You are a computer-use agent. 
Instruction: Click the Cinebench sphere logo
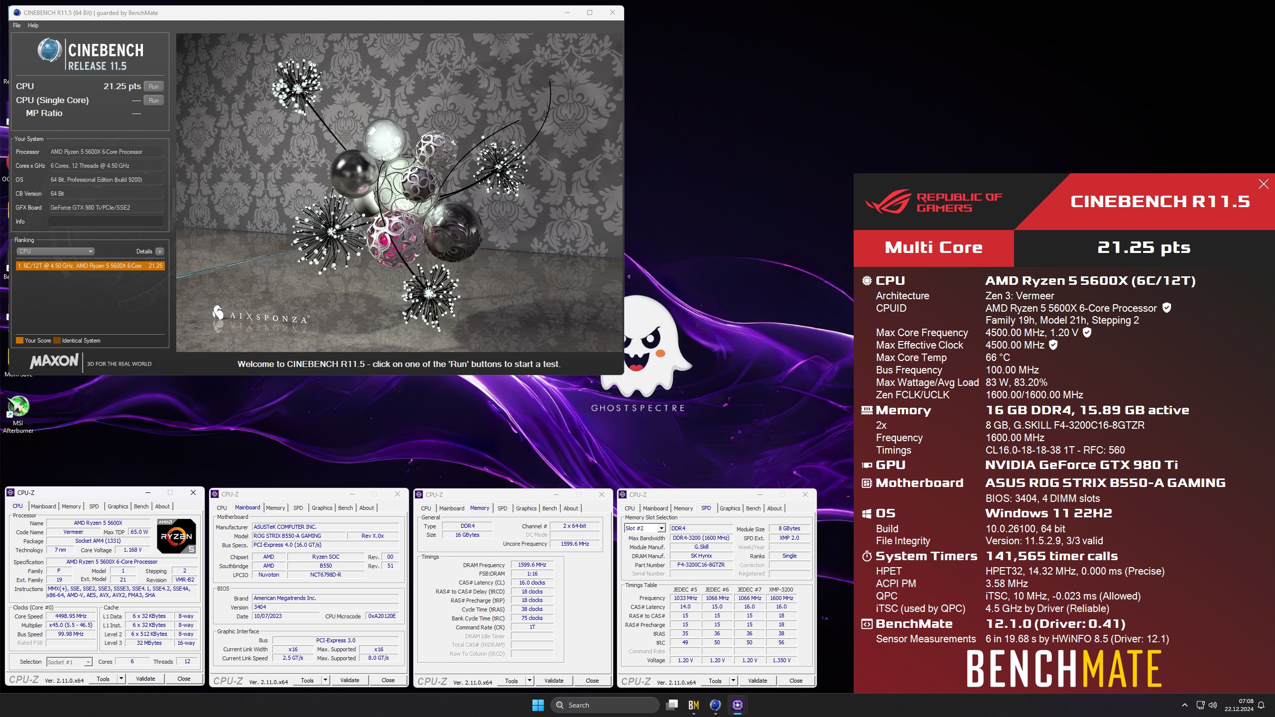[x=49, y=51]
